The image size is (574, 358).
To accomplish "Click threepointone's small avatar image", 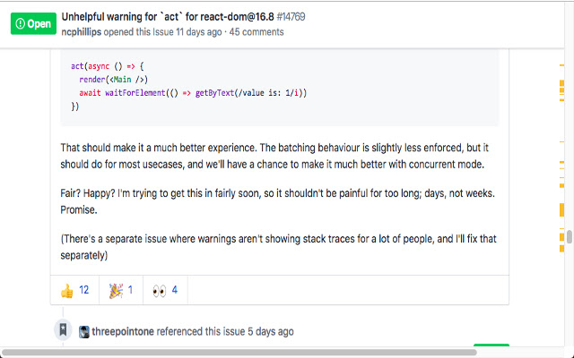I will pyautogui.click(x=84, y=331).
